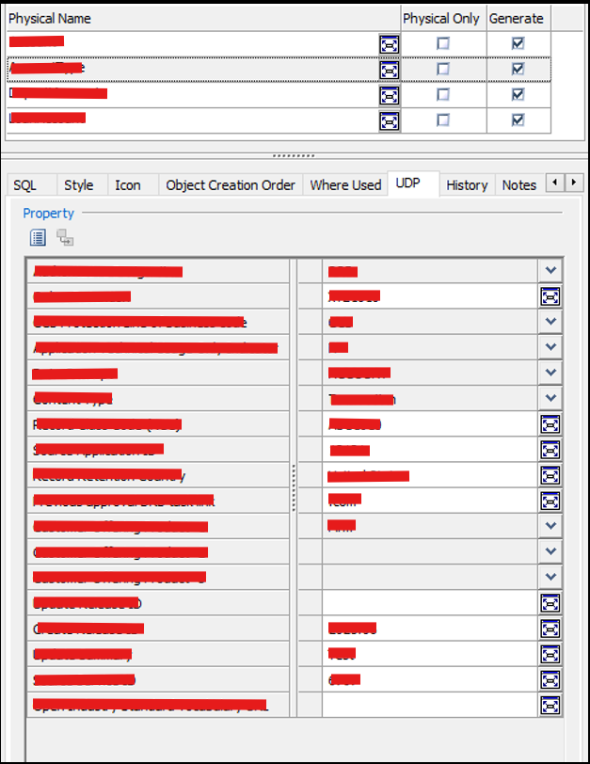Open value editor for sixteenth UDP property row

550,654
